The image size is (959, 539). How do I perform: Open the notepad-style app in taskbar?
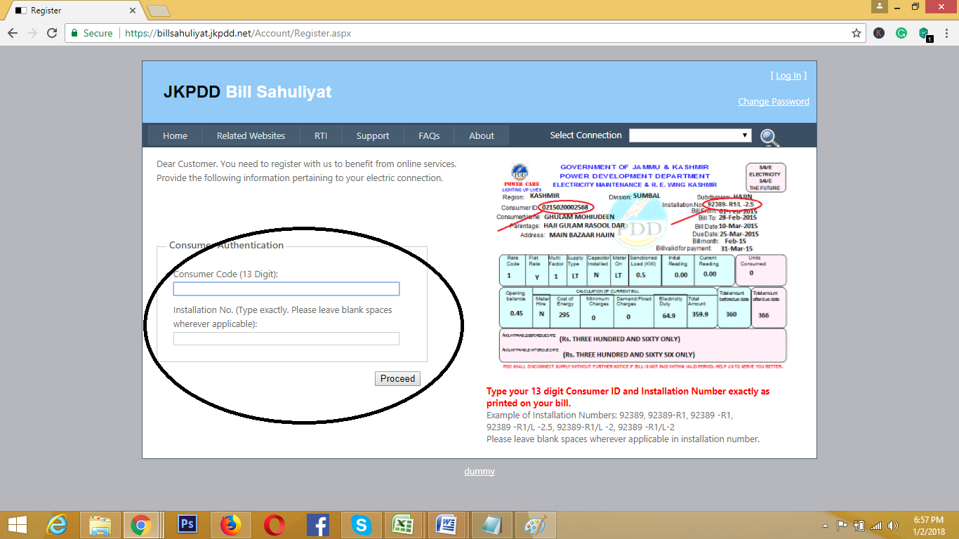491,525
